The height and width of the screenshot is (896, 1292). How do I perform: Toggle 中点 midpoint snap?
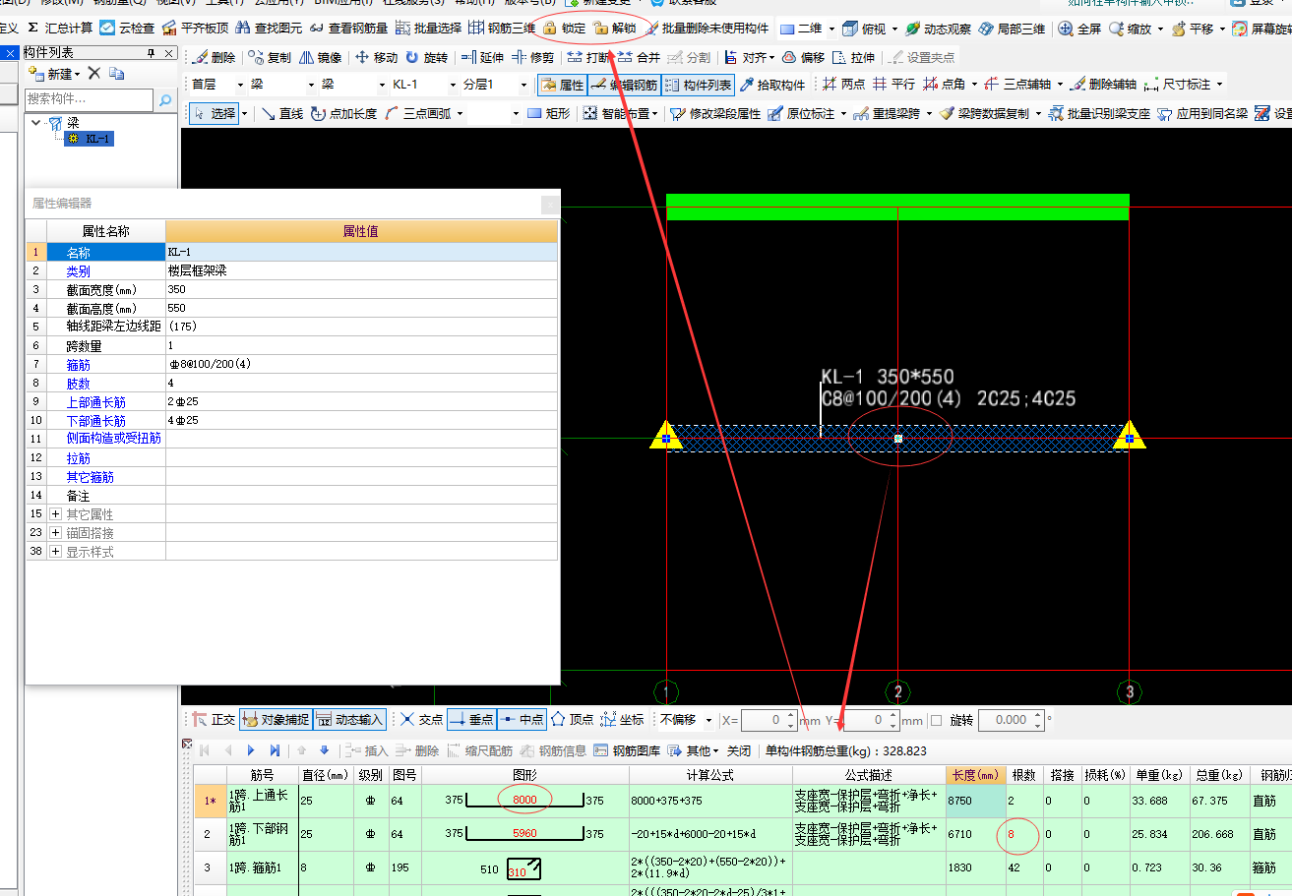pos(522,720)
